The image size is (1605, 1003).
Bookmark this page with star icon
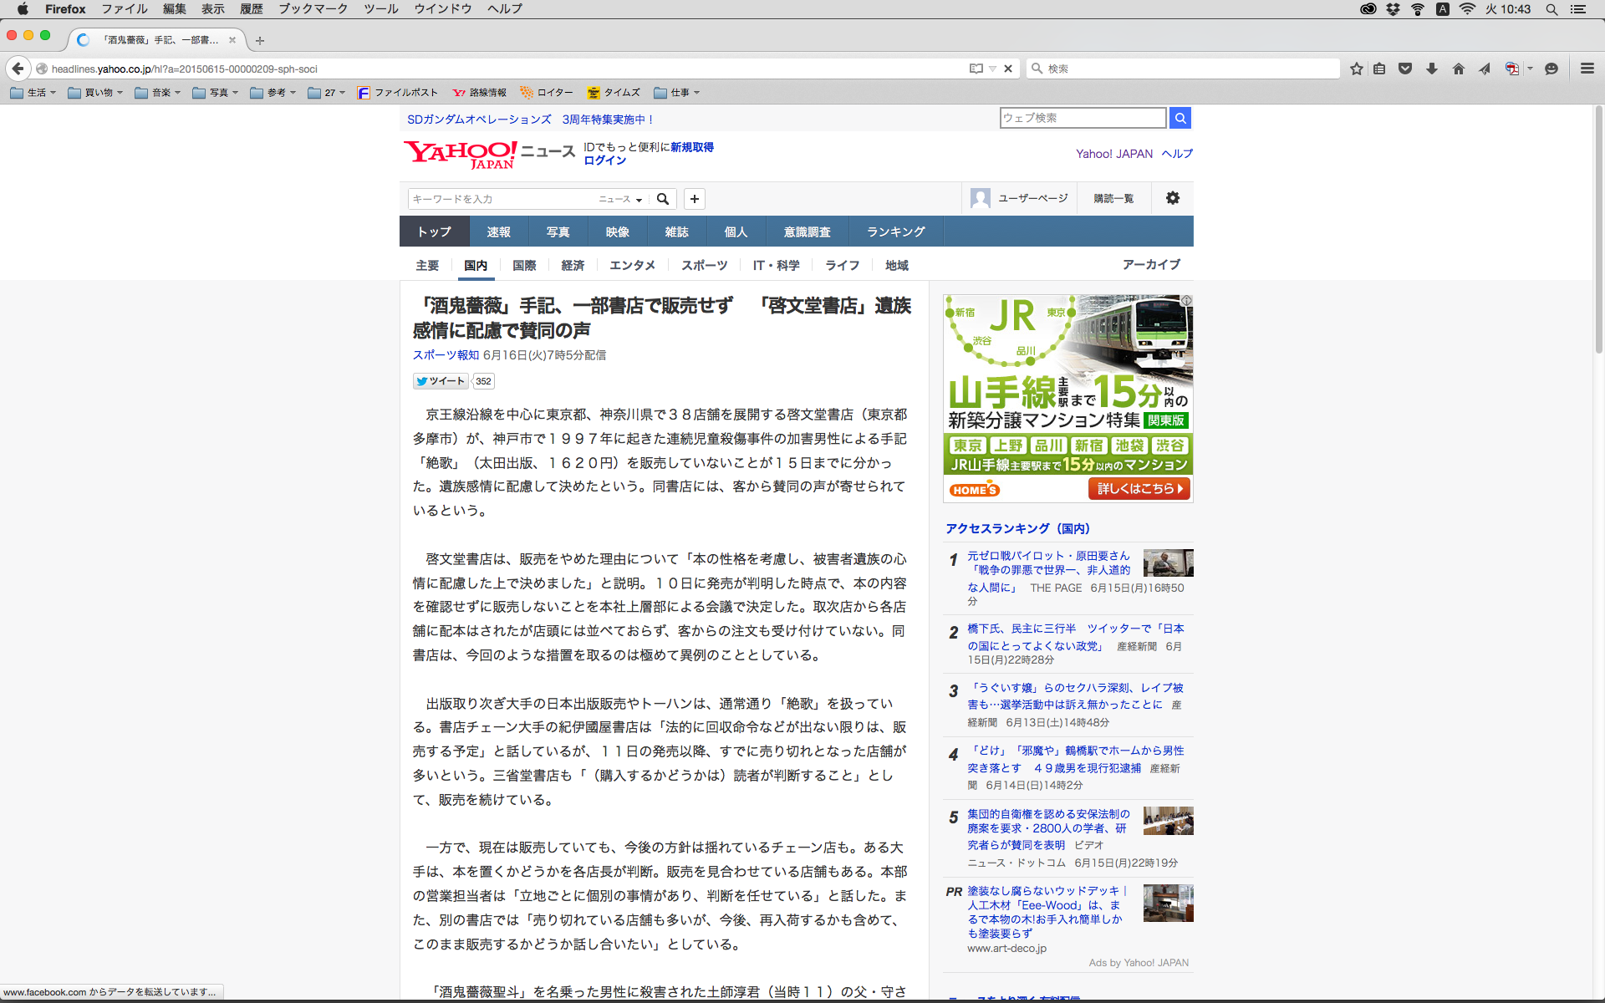tap(1356, 69)
